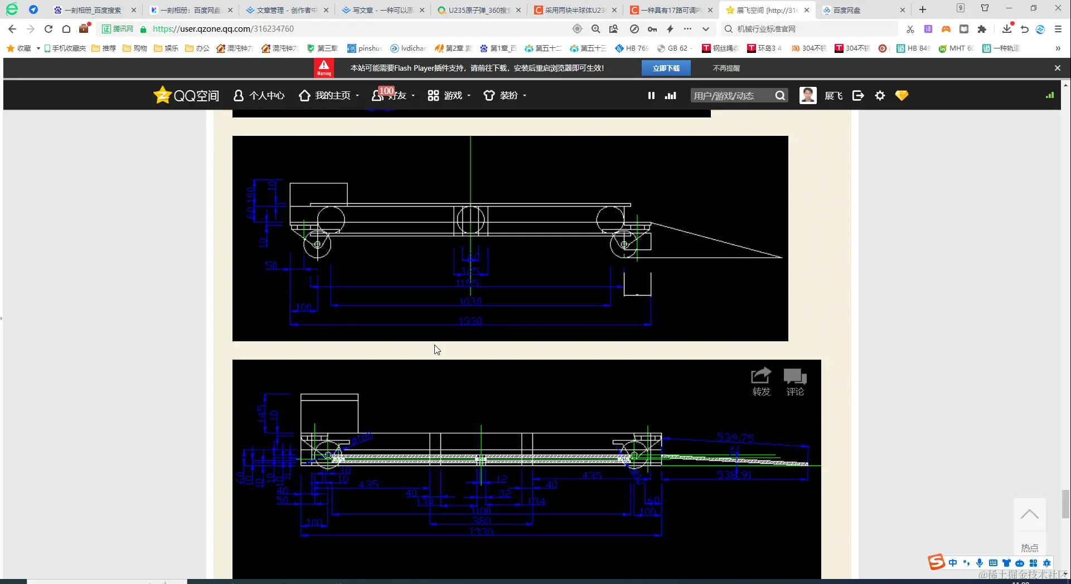Screen dimensions: 1071x584
Task: Open the briefcase icon beside the address bar
Action: pos(84,28)
